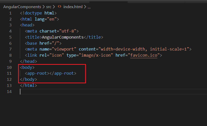Follow the favicon.ico link

(x=144, y=55)
